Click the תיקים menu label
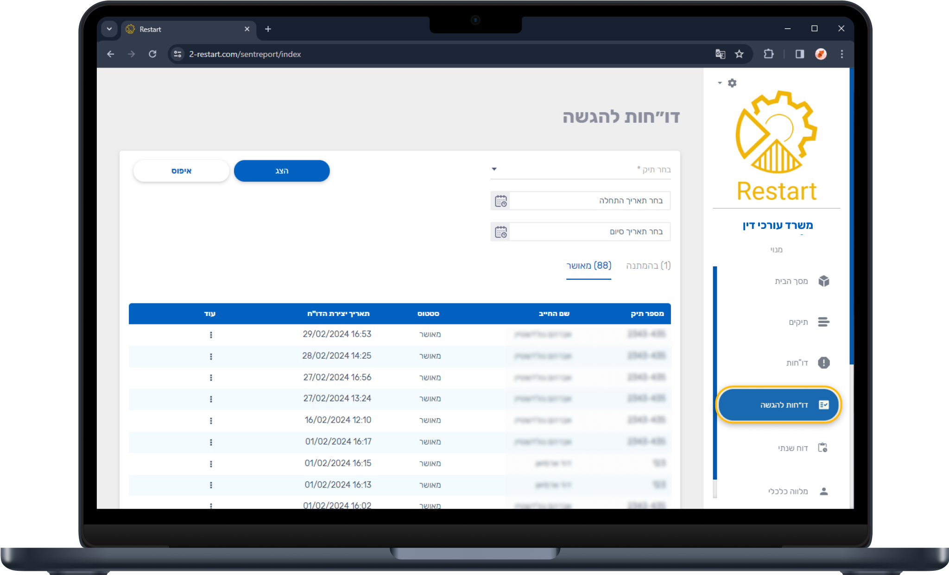Image resolution: width=949 pixels, height=575 pixels. [x=798, y=322]
